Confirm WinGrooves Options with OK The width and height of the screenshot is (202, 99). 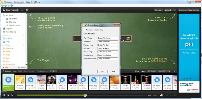point(103,72)
